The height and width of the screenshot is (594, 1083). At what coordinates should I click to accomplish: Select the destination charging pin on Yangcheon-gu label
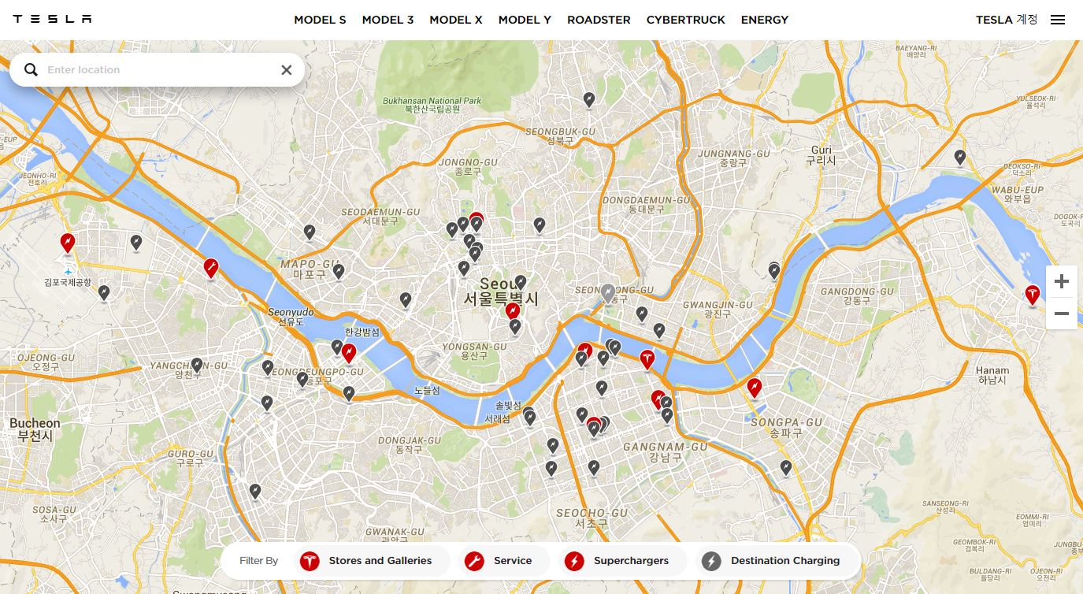[197, 366]
